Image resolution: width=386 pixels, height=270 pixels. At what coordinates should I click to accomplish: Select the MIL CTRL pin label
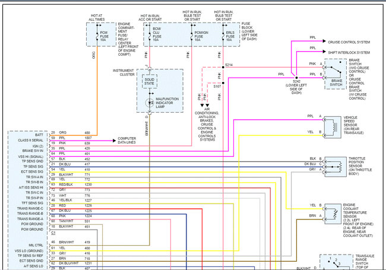tap(36, 245)
